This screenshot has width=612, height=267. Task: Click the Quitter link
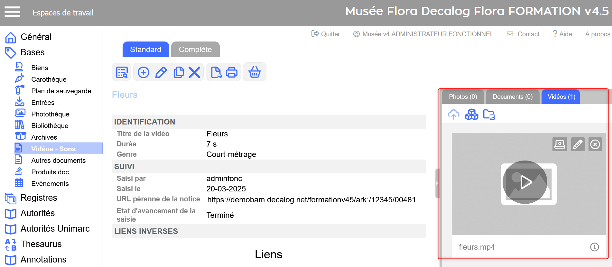[326, 34]
